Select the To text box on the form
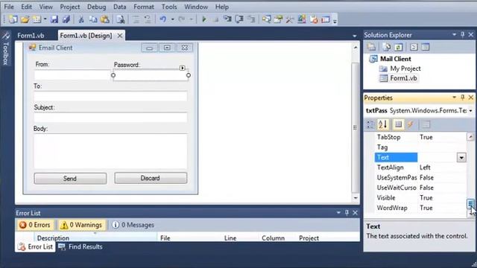The width and height of the screenshot is (477, 268). [111, 96]
